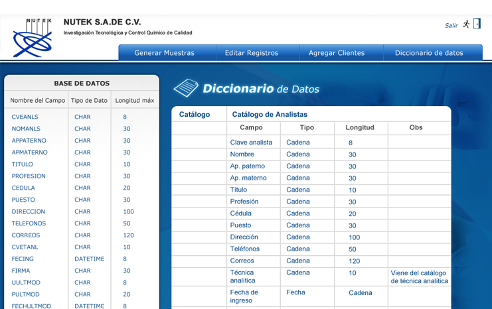492x309 pixels.
Task: Click the FIRMA field name
Action: coord(21,271)
